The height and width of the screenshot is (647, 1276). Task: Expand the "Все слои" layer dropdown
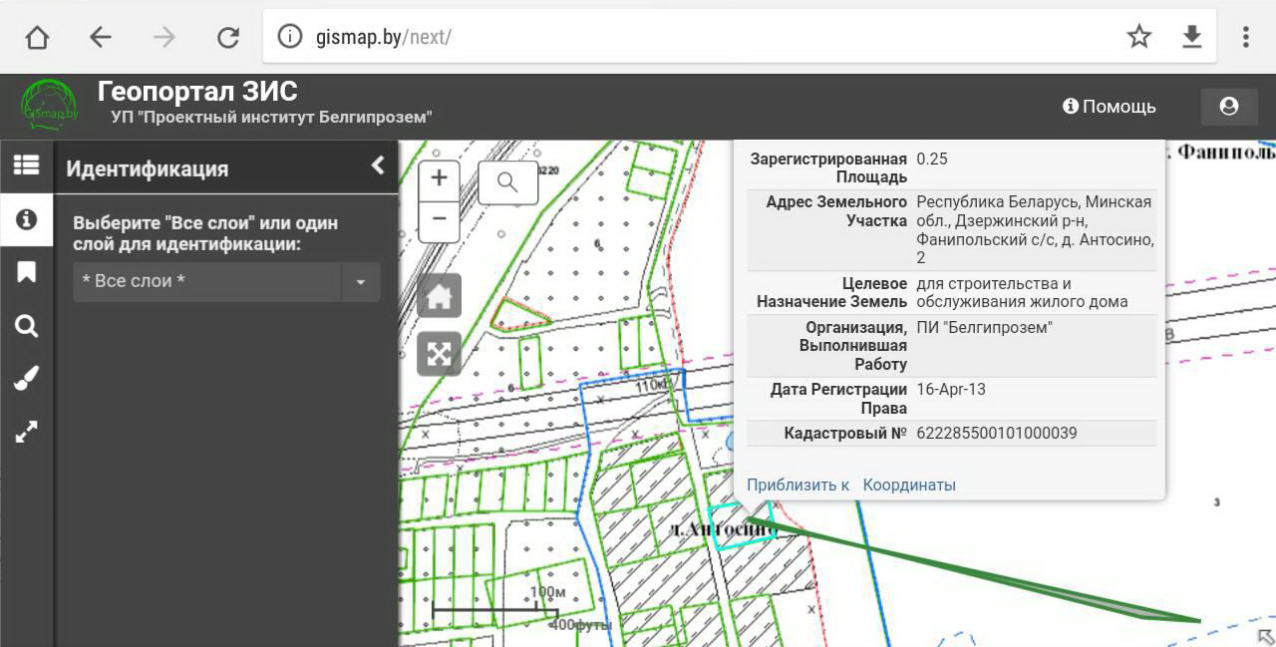360,282
